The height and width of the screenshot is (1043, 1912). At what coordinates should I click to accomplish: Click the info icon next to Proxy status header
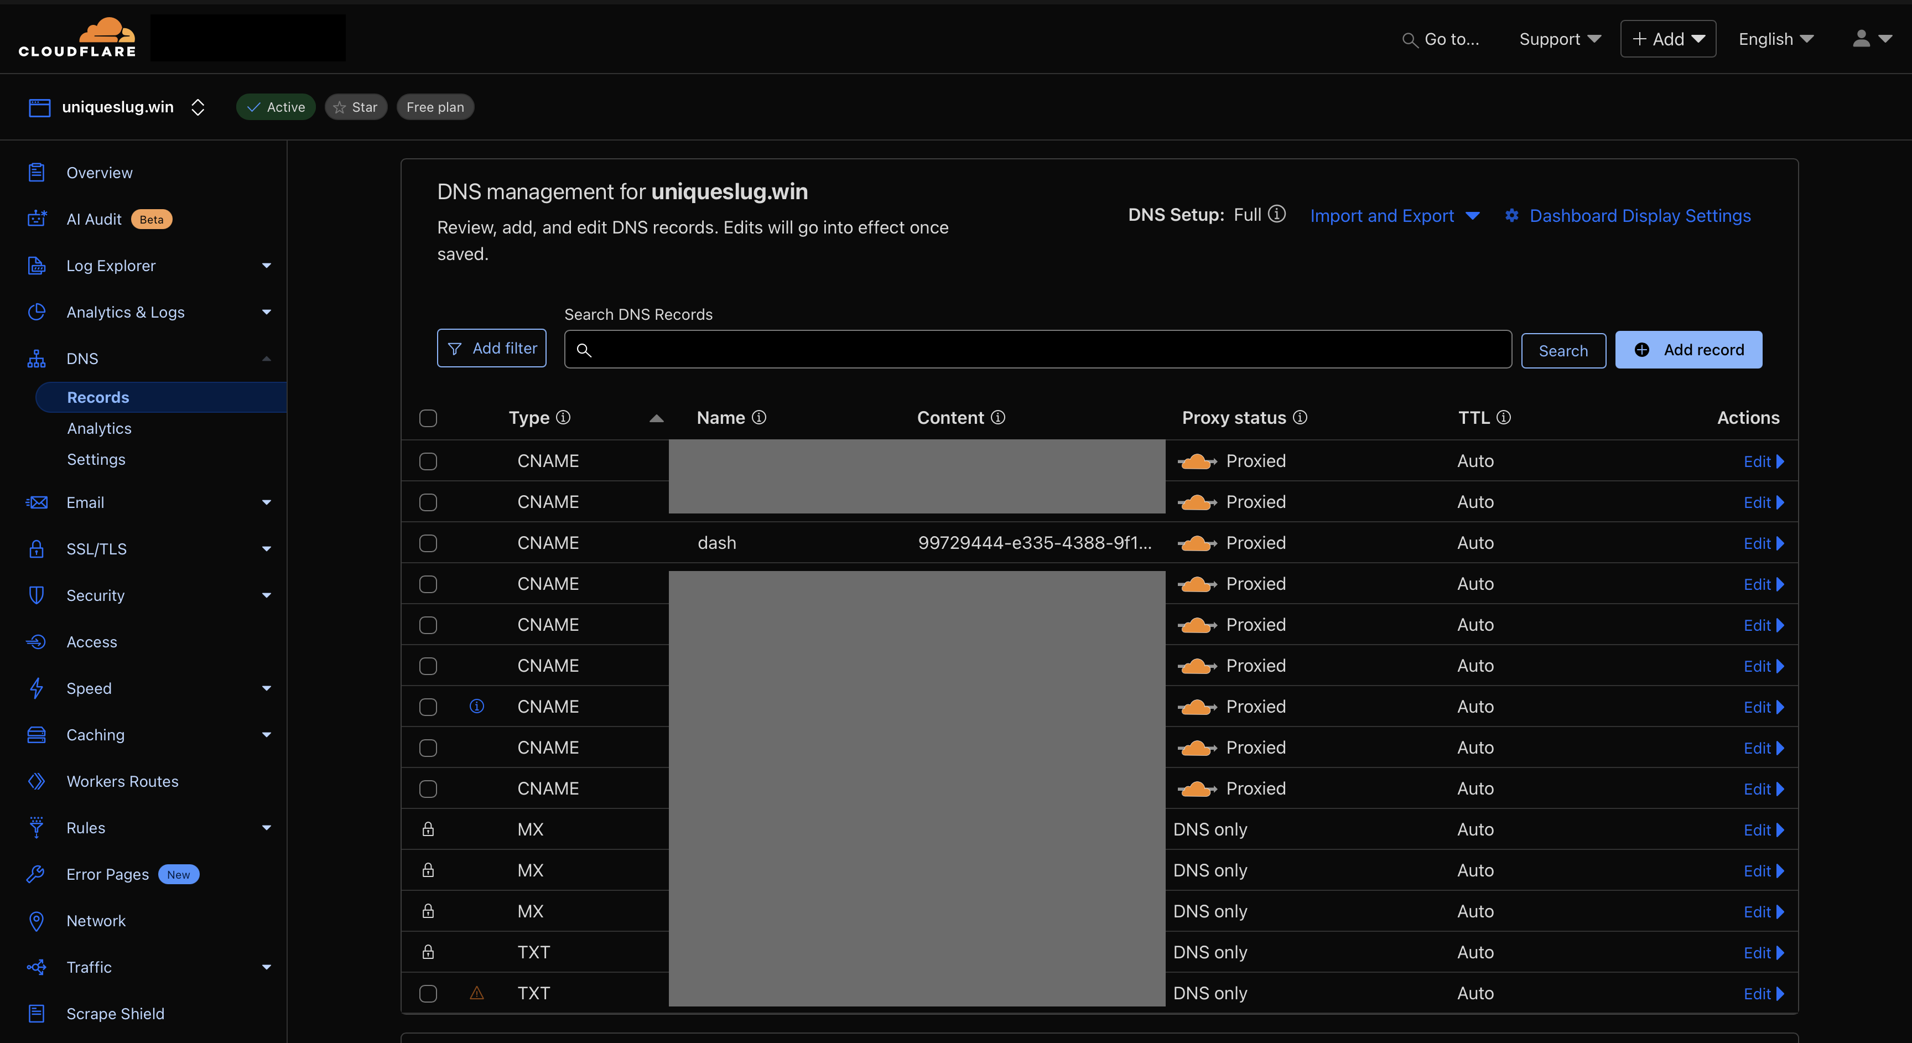coord(1301,417)
